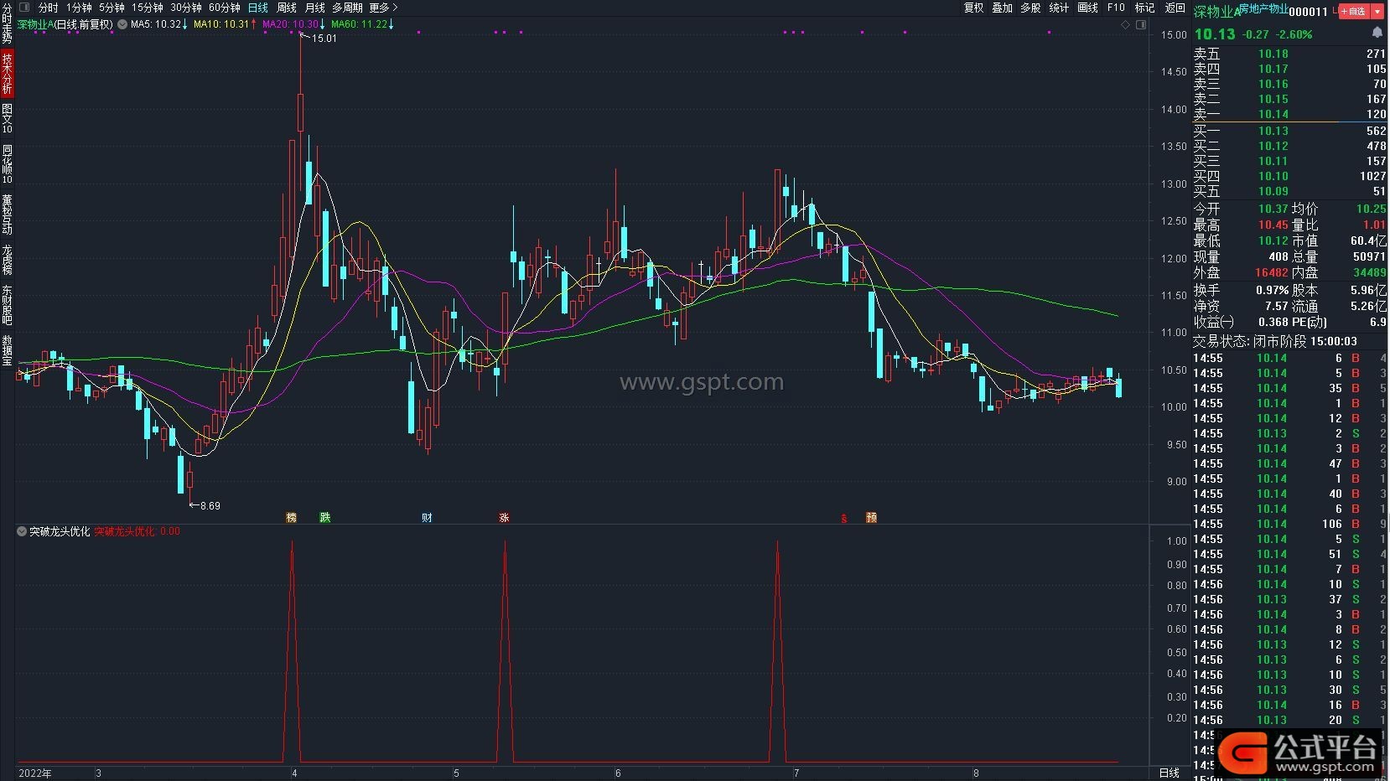Open the 多股 multi-stock view
The image size is (1390, 781).
[1030, 8]
